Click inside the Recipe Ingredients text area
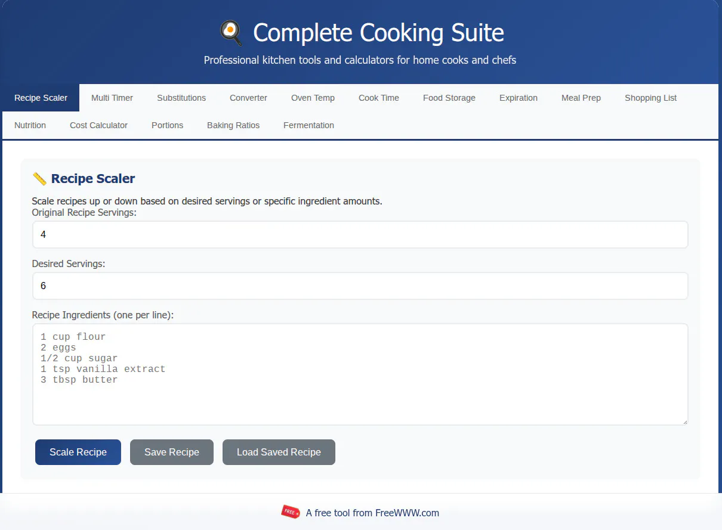This screenshot has height=530, width=722. [x=360, y=374]
